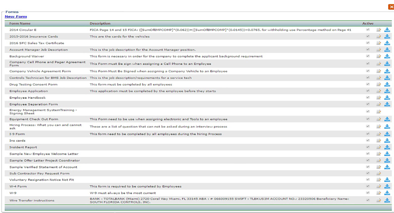Screen dimensions: 394x213
Task: Uncheck Active for Company Vehicle Agreement Form
Action: pyautogui.click(x=368, y=71)
